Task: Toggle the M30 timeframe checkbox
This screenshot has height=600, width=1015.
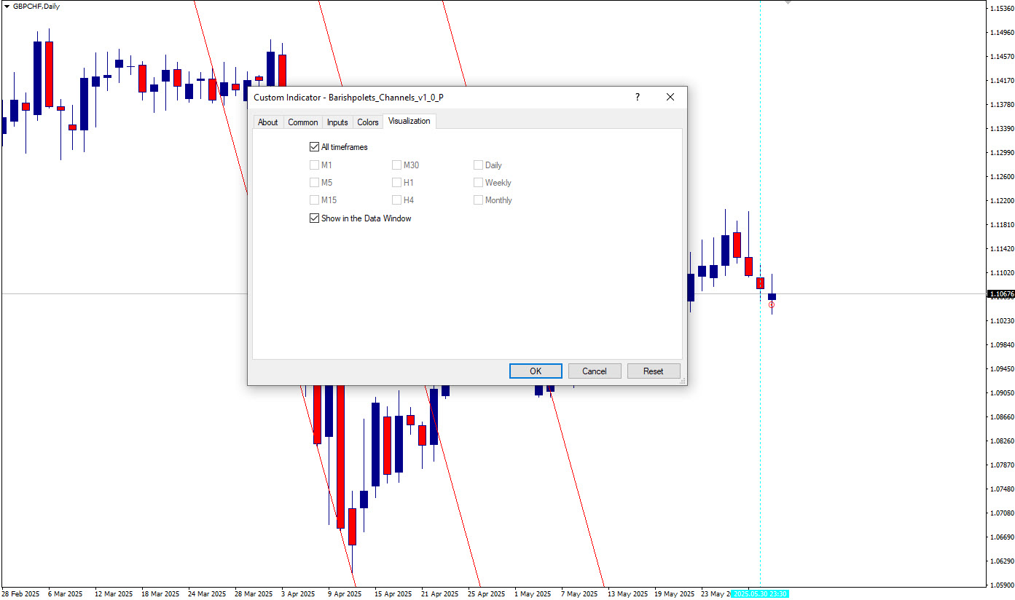Action: coord(396,165)
